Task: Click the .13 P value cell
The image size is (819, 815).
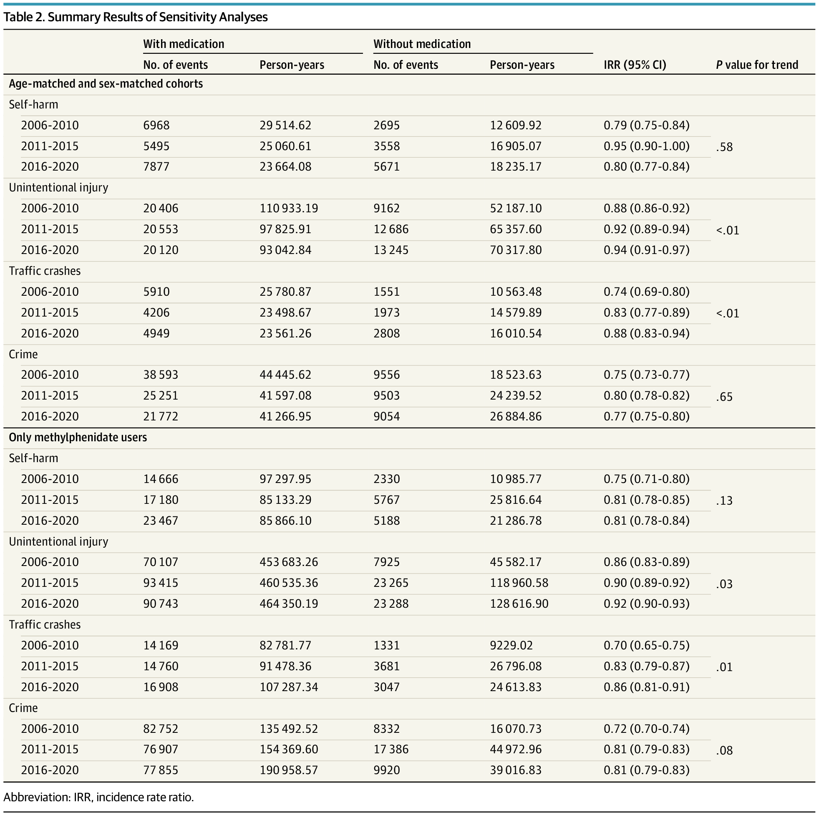Action: [724, 501]
